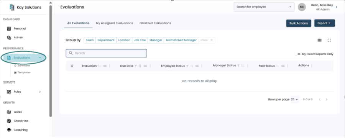Switch to Finalized Evaluations tab
This screenshot has width=345, height=138.
(155, 23)
